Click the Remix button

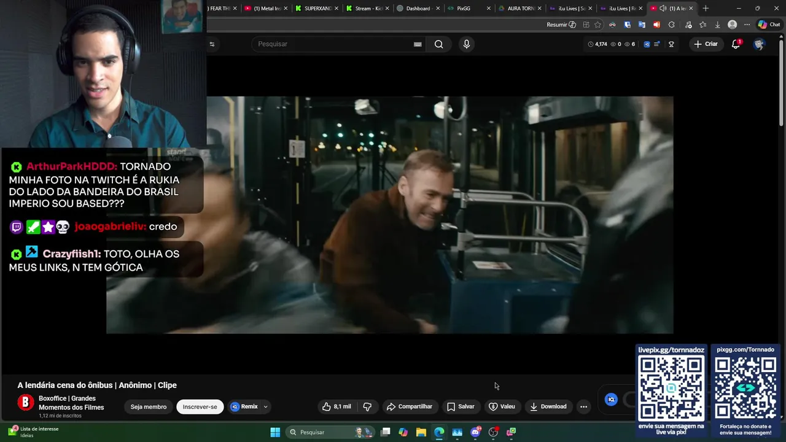pos(244,406)
